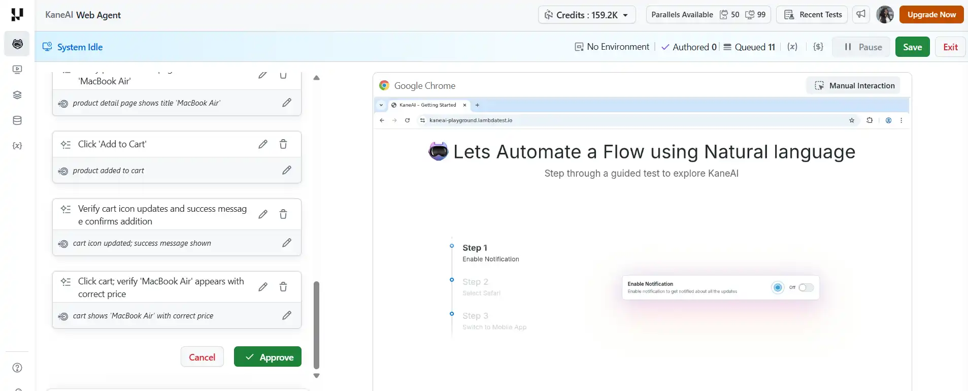Screen dimensions: 968x391
Task: Open the KaneAI agent sidebar icon
Action: point(17,44)
